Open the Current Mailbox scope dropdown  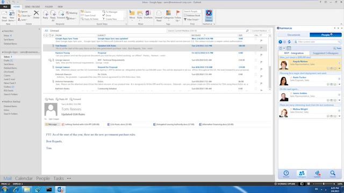pyautogui.click(x=260, y=31)
